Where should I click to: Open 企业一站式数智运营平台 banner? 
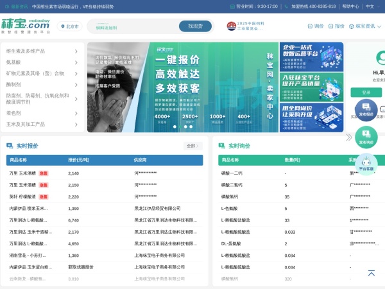point(311,57)
